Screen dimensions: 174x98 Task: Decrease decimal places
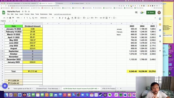[30, 18]
